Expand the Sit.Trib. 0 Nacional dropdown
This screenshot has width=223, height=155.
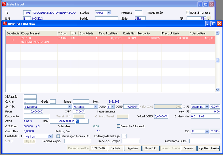[70, 106]
